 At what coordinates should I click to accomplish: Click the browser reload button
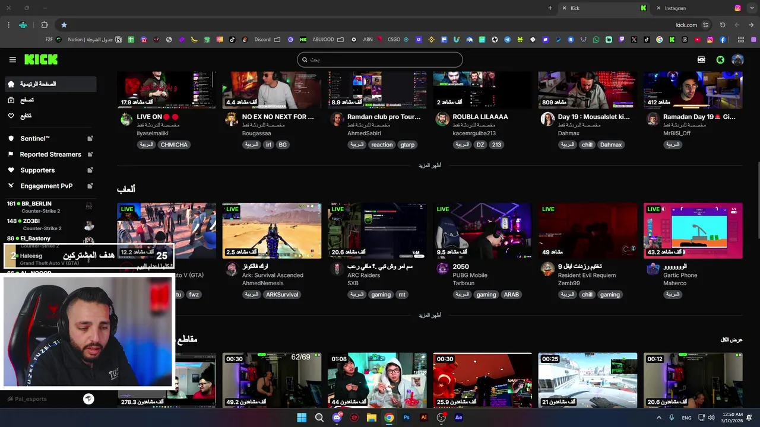pos(723,25)
